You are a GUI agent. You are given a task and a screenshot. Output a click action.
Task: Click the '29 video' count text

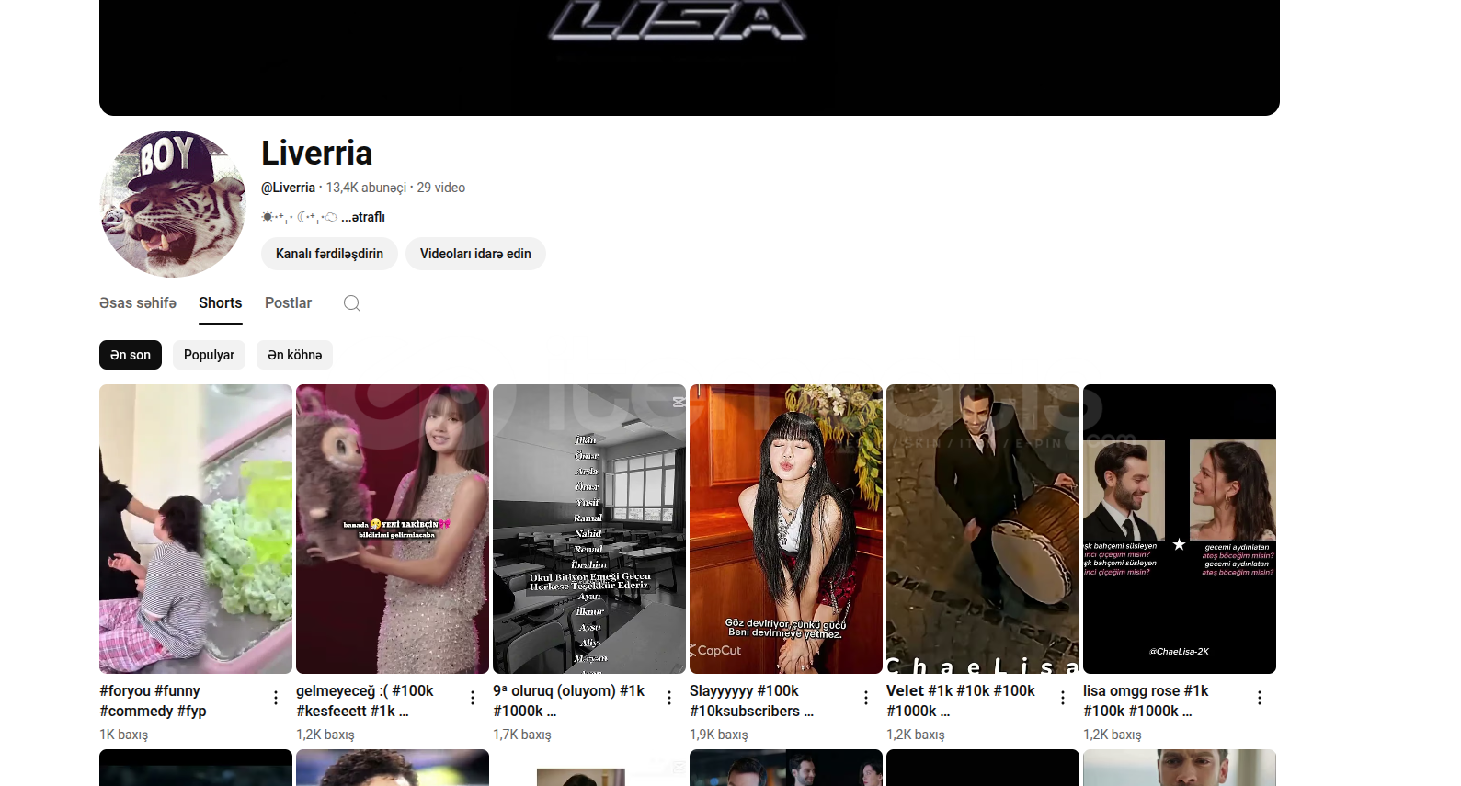[441, 188]
